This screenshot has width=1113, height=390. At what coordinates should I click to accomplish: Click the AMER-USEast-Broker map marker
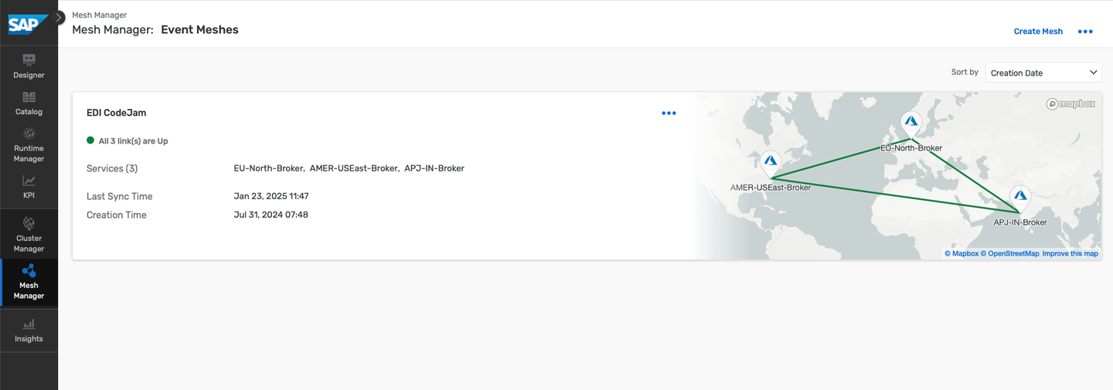click(770, 164)
